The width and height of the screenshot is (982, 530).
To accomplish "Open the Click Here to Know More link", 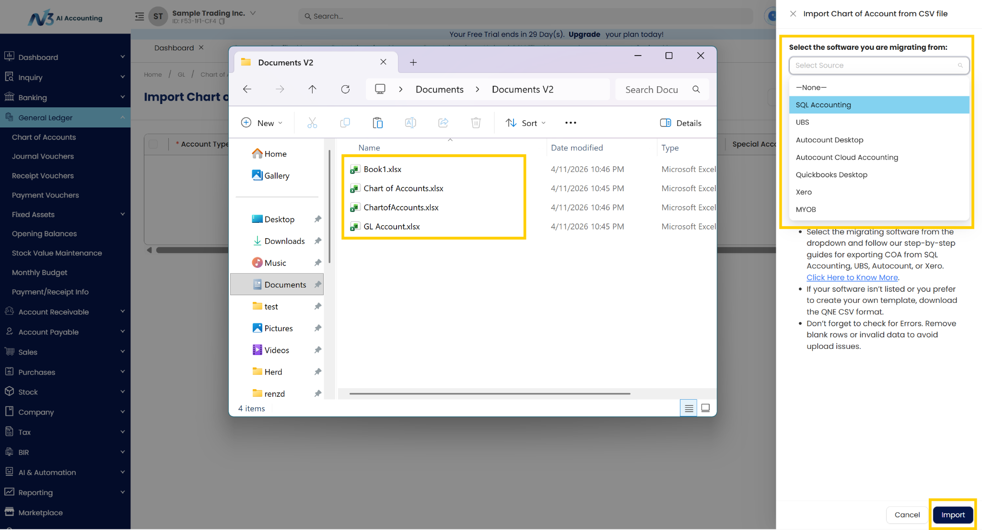I will [x=852, y=277].
